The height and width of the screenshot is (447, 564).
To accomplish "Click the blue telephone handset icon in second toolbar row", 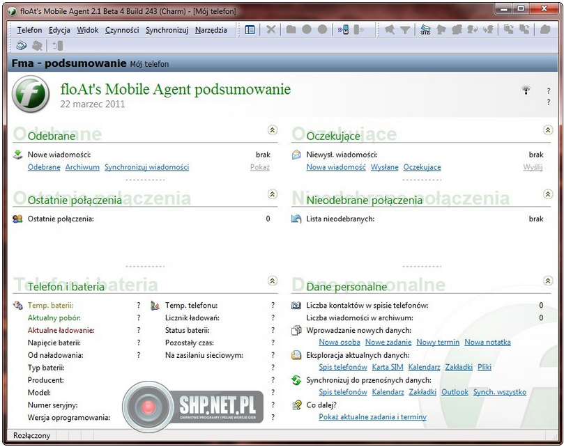I will click(21, 46).
